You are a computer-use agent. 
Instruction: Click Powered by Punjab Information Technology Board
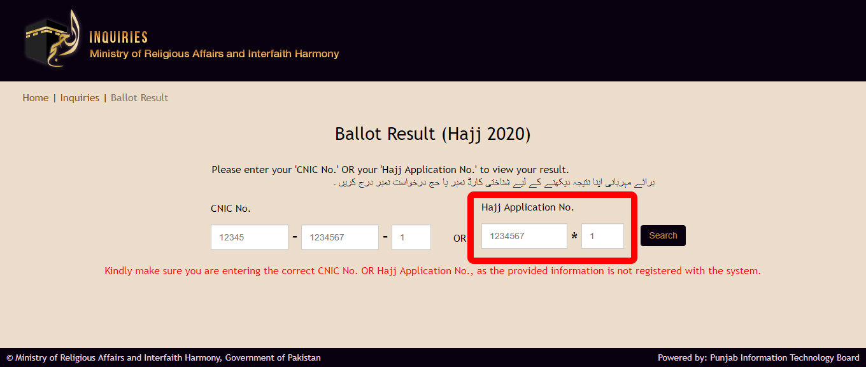coord(758,357)
